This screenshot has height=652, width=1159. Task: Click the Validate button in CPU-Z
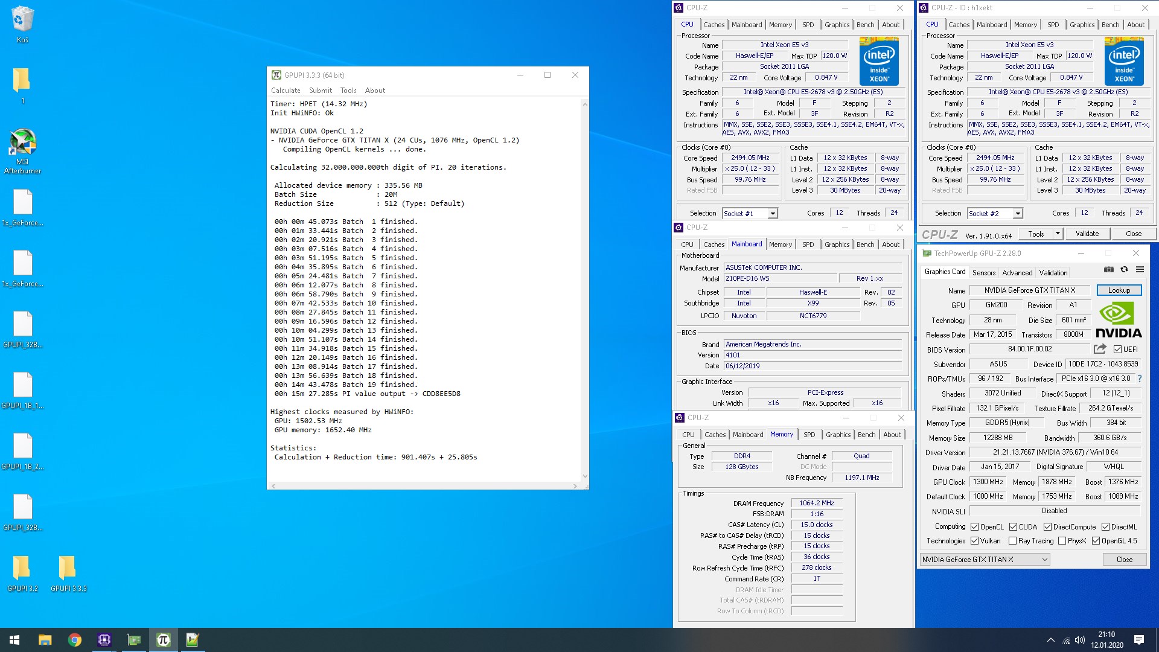1087,234
